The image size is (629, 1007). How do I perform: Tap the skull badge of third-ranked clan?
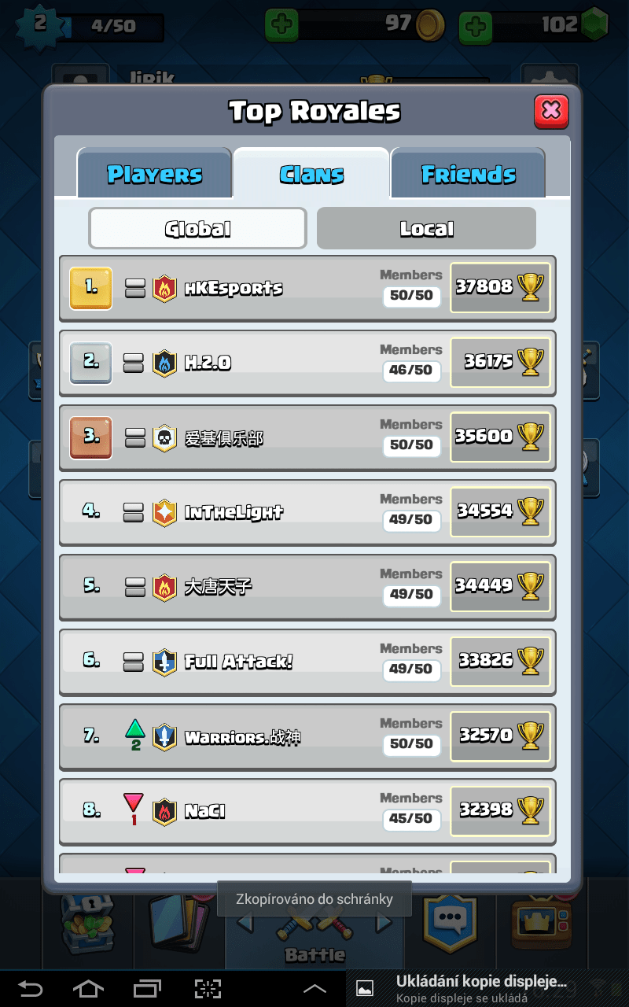click(x=164, y=438)
